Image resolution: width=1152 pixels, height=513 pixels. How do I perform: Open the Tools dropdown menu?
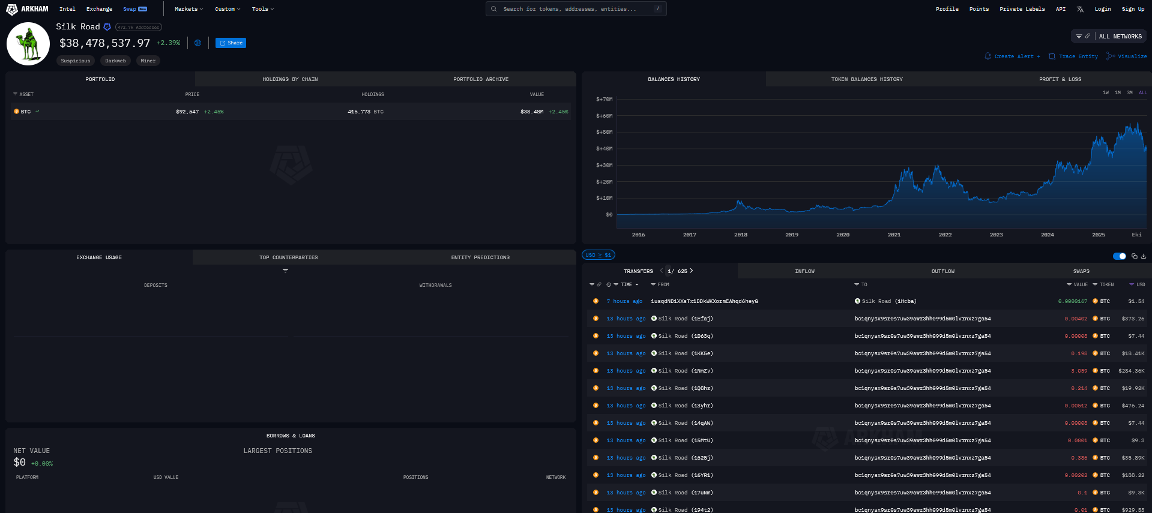pyautogui.click(x=262, y=9)
